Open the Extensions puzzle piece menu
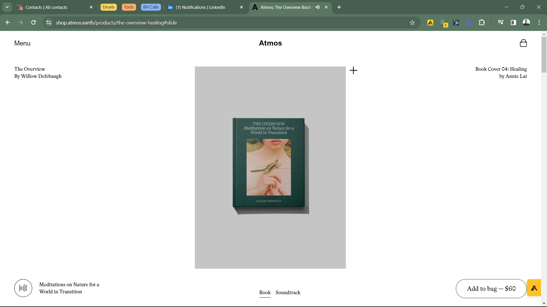The width and height of the screenshot is (547, 307). click(482, 22)
